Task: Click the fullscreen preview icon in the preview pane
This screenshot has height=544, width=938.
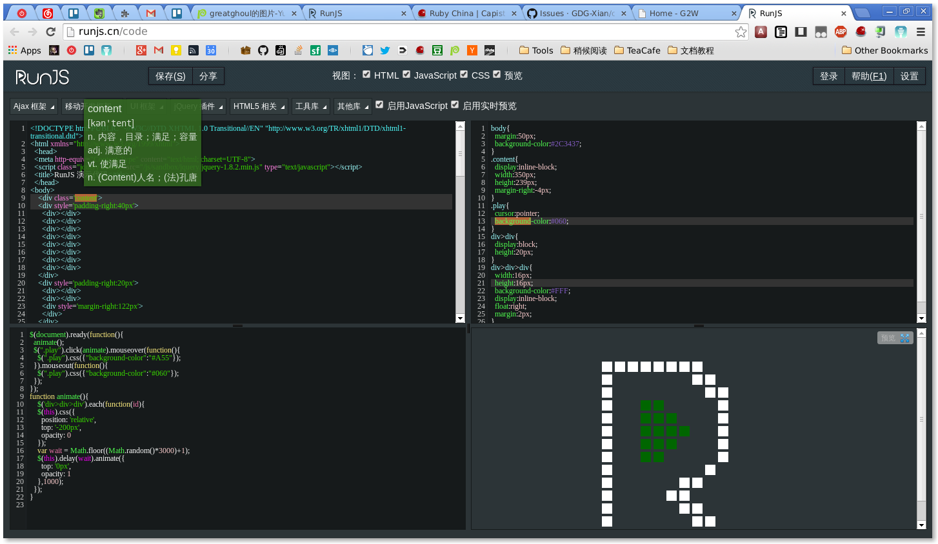Action: (x=905, y=338)
